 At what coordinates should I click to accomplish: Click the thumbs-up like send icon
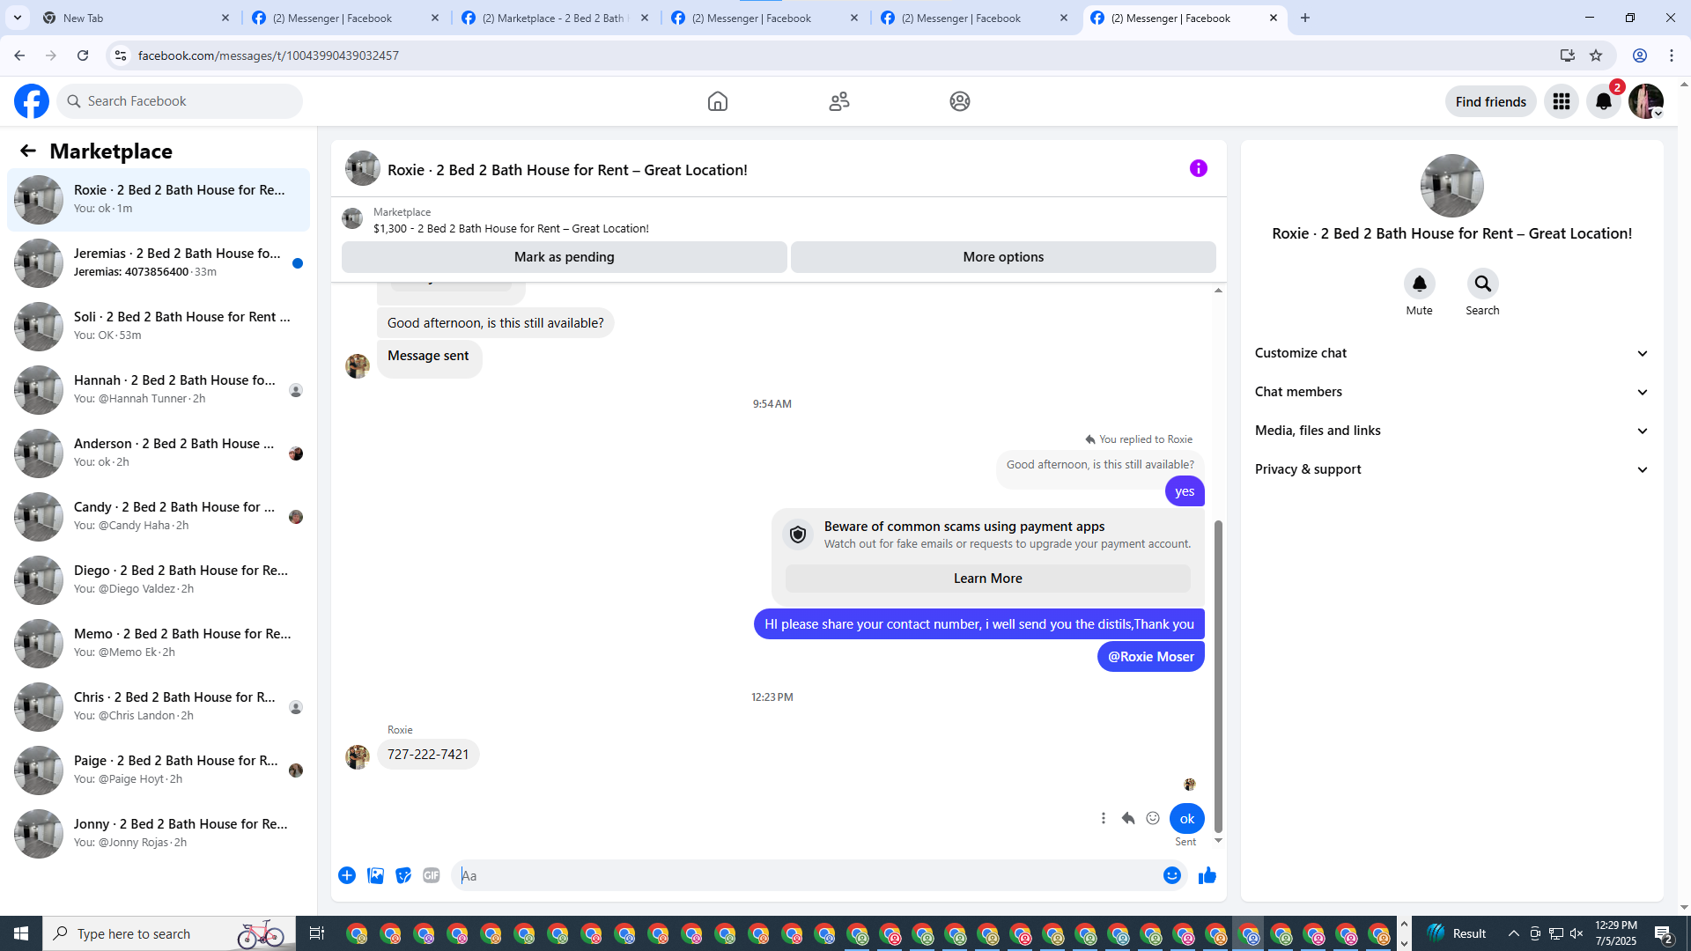coord(1207,875)
